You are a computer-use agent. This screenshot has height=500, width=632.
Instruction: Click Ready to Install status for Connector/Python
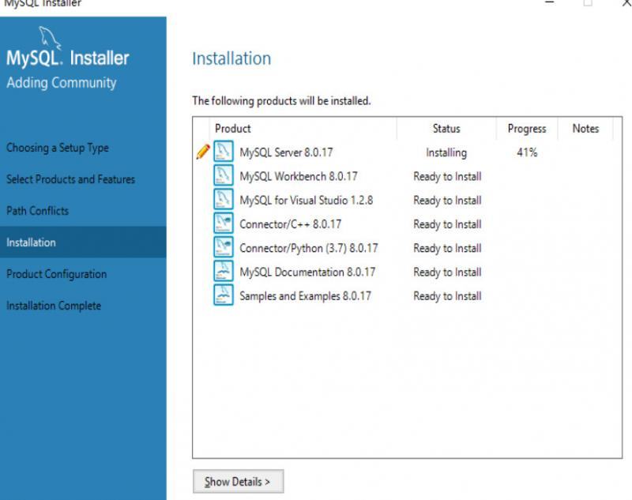click(447, 248)
